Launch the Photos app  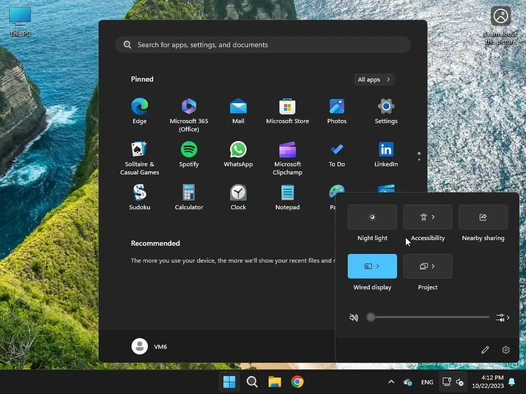(x=337, y=111)
